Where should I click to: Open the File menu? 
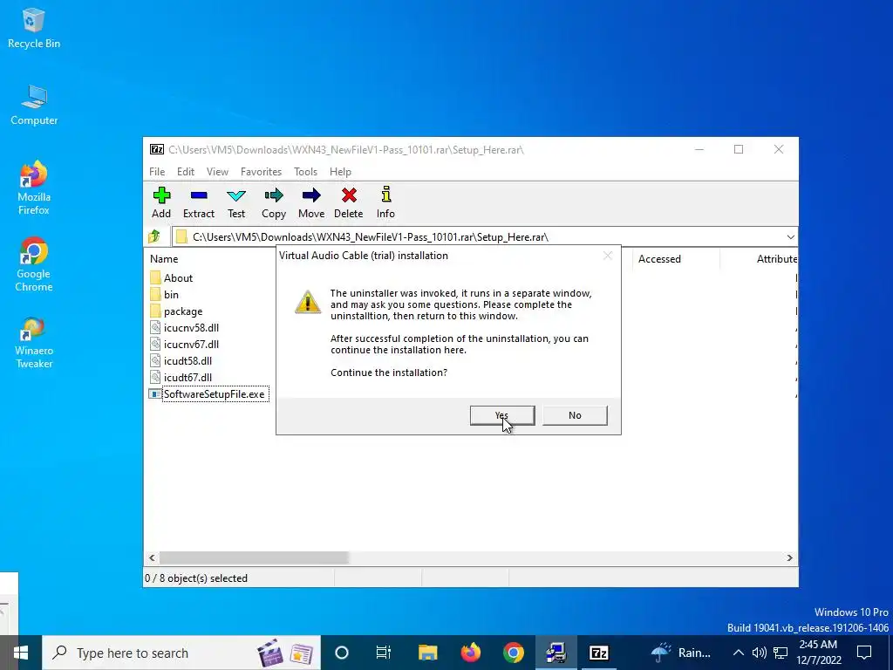coord(157,172)
